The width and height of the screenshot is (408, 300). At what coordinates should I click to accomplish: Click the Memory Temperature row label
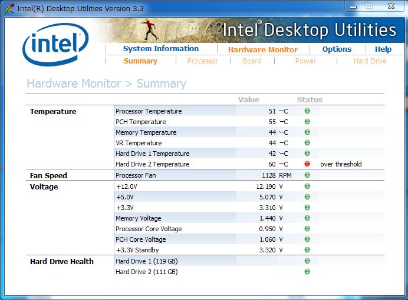[146, 132]
